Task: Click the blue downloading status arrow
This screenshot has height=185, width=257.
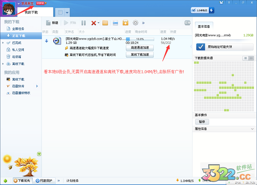Action: click(x=46, y=41)
